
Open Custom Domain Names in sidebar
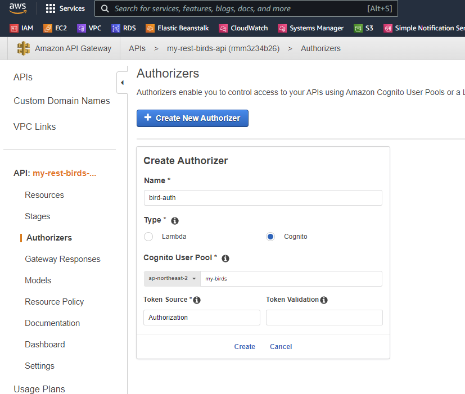pyautogui.click(x=62, y=101)
